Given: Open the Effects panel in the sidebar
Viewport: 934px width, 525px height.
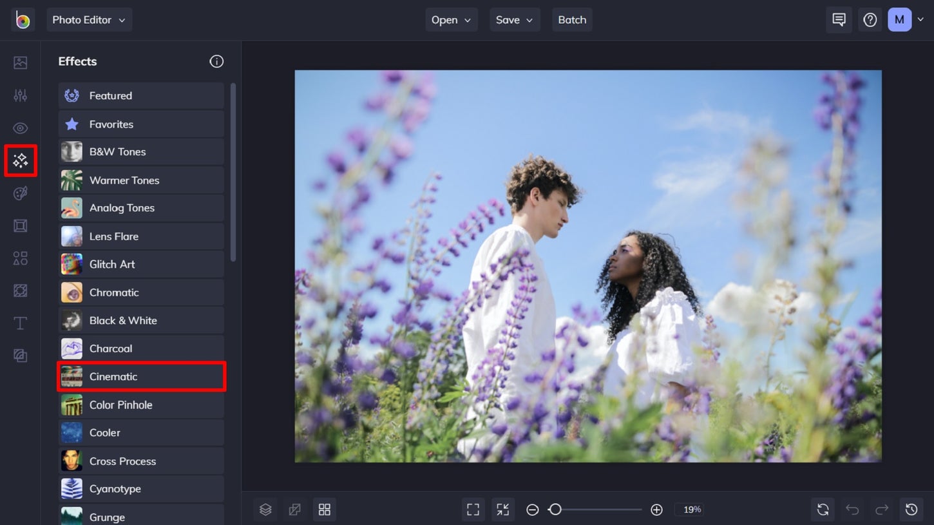Looking at the screenshot, I should 20,161.
